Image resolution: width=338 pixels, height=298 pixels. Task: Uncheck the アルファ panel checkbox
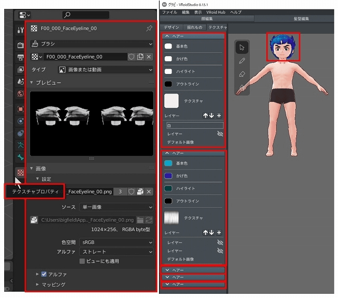coord(44,274)
